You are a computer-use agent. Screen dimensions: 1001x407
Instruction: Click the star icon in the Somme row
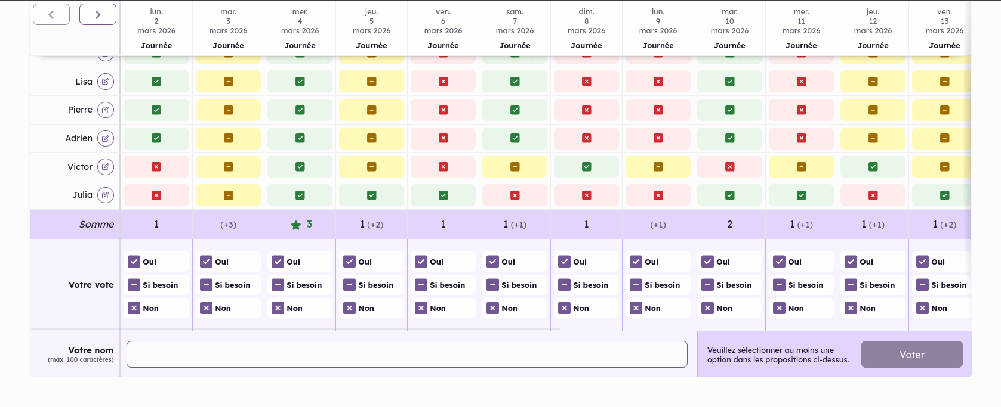pyautogui.click(x=295, y=225)
